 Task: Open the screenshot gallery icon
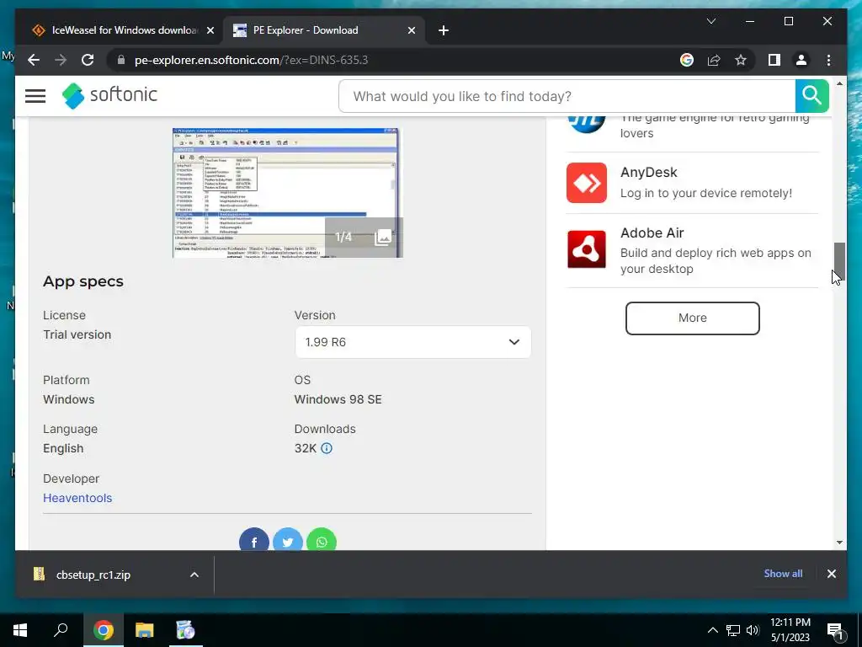click(383, 237)
